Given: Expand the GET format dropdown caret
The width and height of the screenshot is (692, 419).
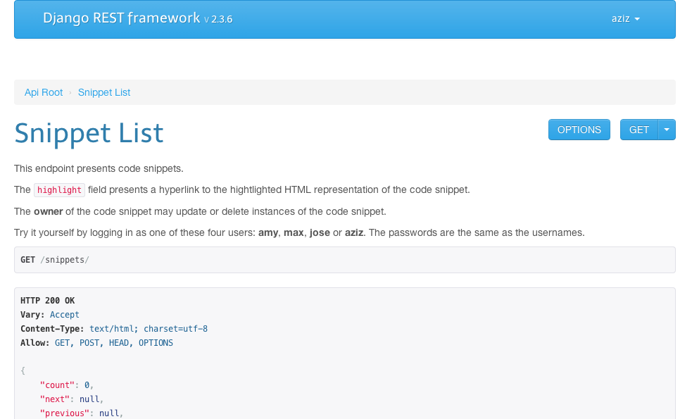Looking at the screenshot, I should 667,130.
